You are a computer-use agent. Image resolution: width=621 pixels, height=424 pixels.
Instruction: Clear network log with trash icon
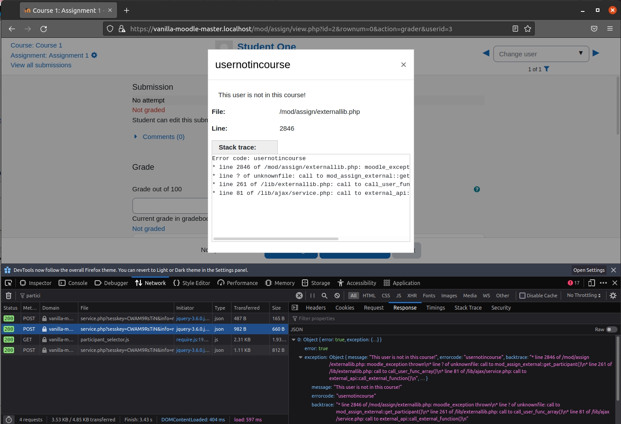8,296
